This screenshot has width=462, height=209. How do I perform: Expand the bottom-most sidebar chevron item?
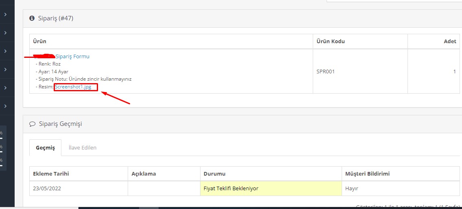(5, 106)
